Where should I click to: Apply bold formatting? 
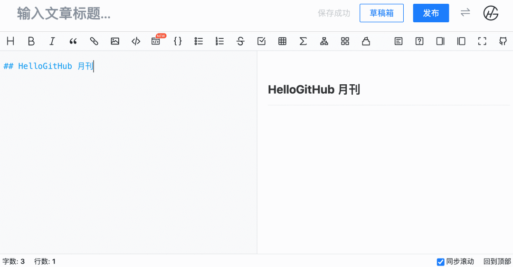point(31,41)
